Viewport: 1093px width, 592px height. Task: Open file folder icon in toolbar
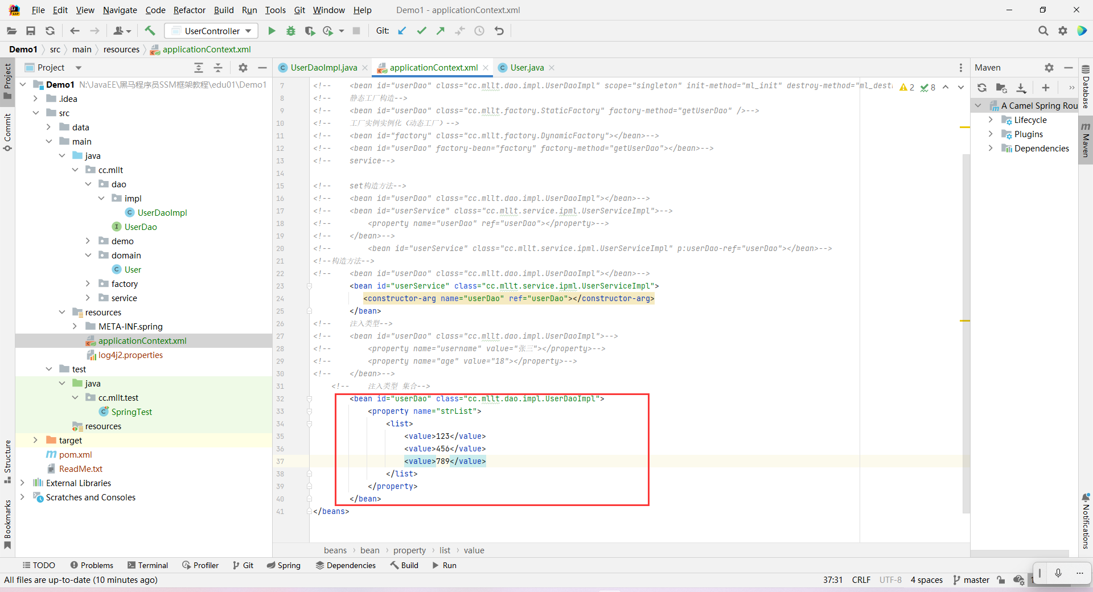click(x=11, y=31)
